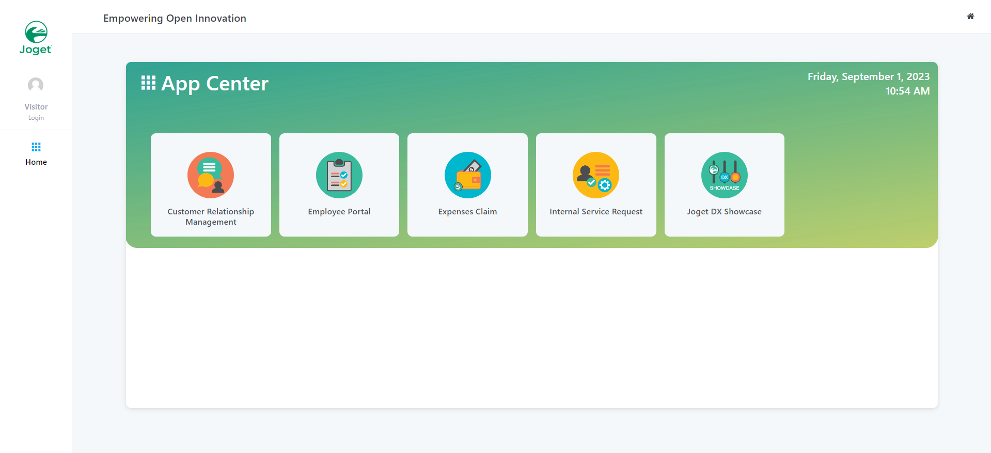Launch the Employee Portal clipboard icon
Image resolution: width=991 pixels, height=453 pixels.
(339, 175)
